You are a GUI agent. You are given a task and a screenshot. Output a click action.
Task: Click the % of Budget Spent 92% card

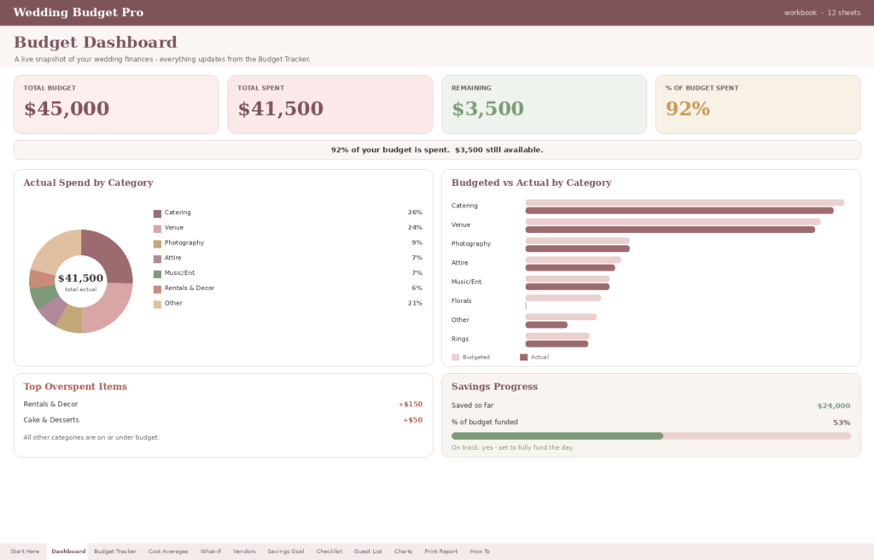[x=758, y=104]
